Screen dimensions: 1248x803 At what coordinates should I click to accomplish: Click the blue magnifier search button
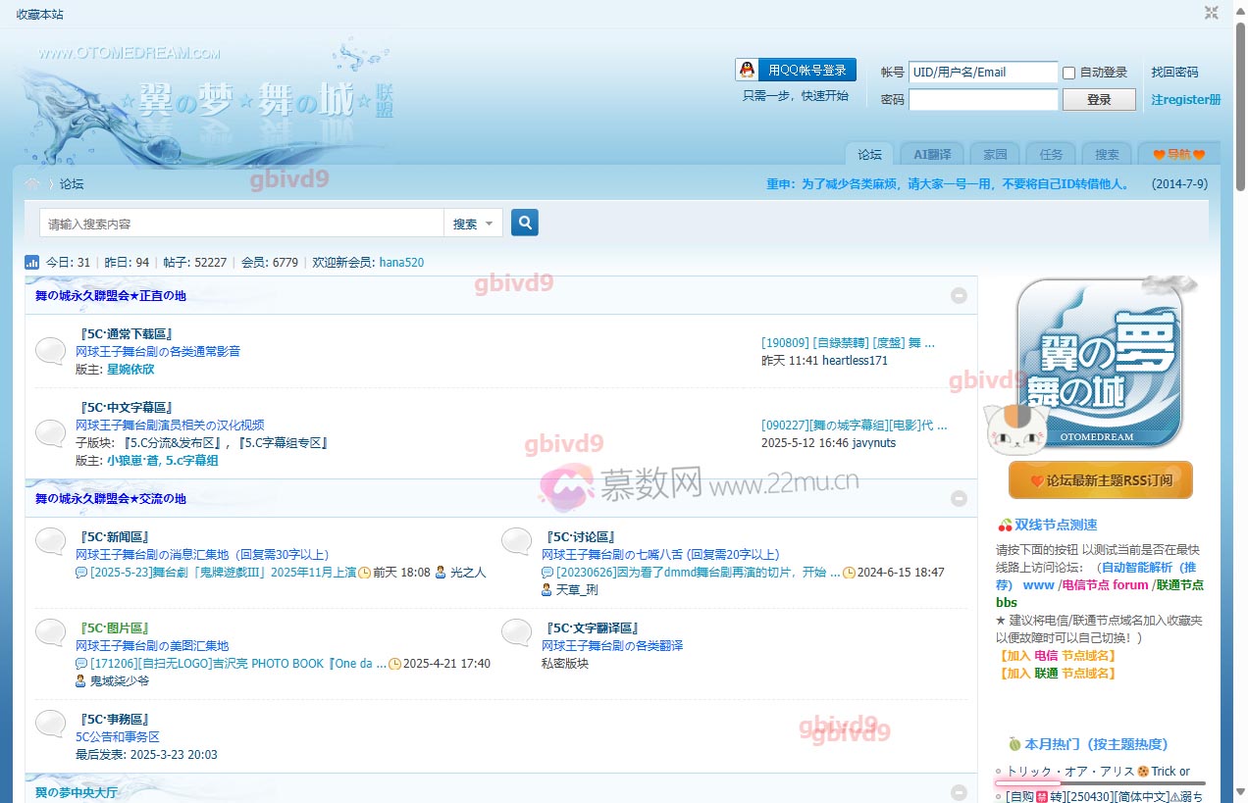click(525, 223)
